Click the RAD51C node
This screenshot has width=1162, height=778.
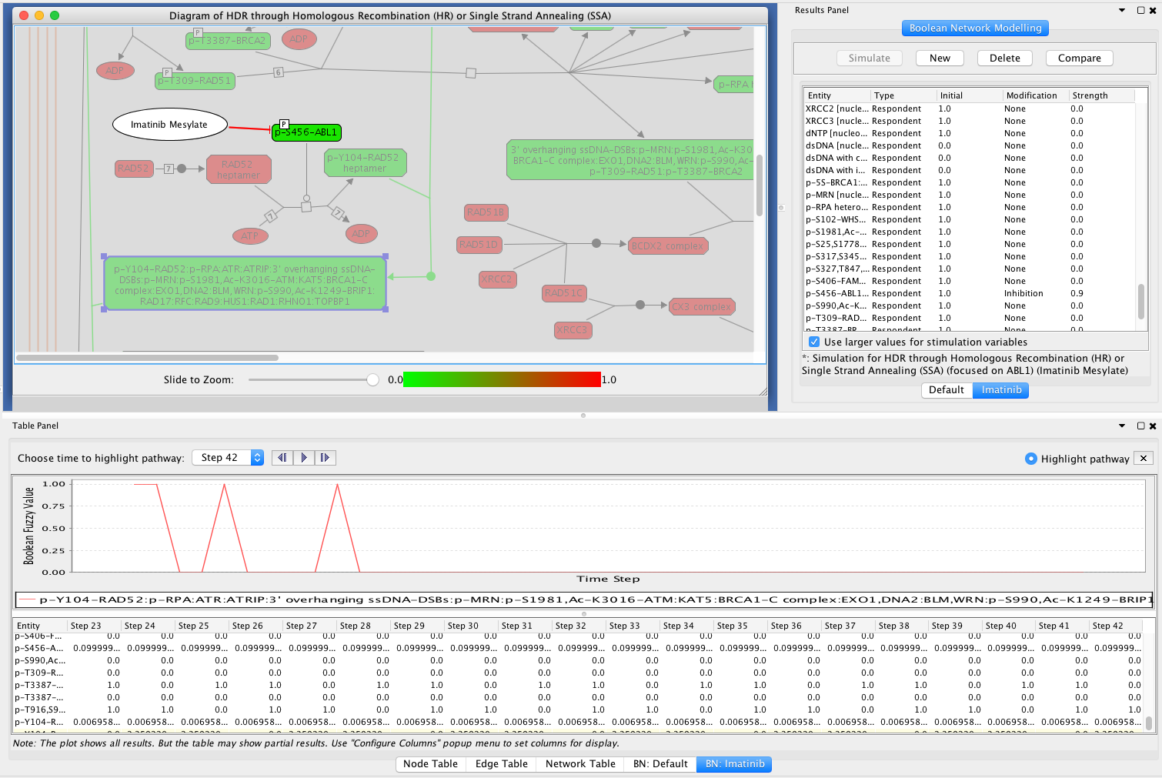tap(564, 293)
